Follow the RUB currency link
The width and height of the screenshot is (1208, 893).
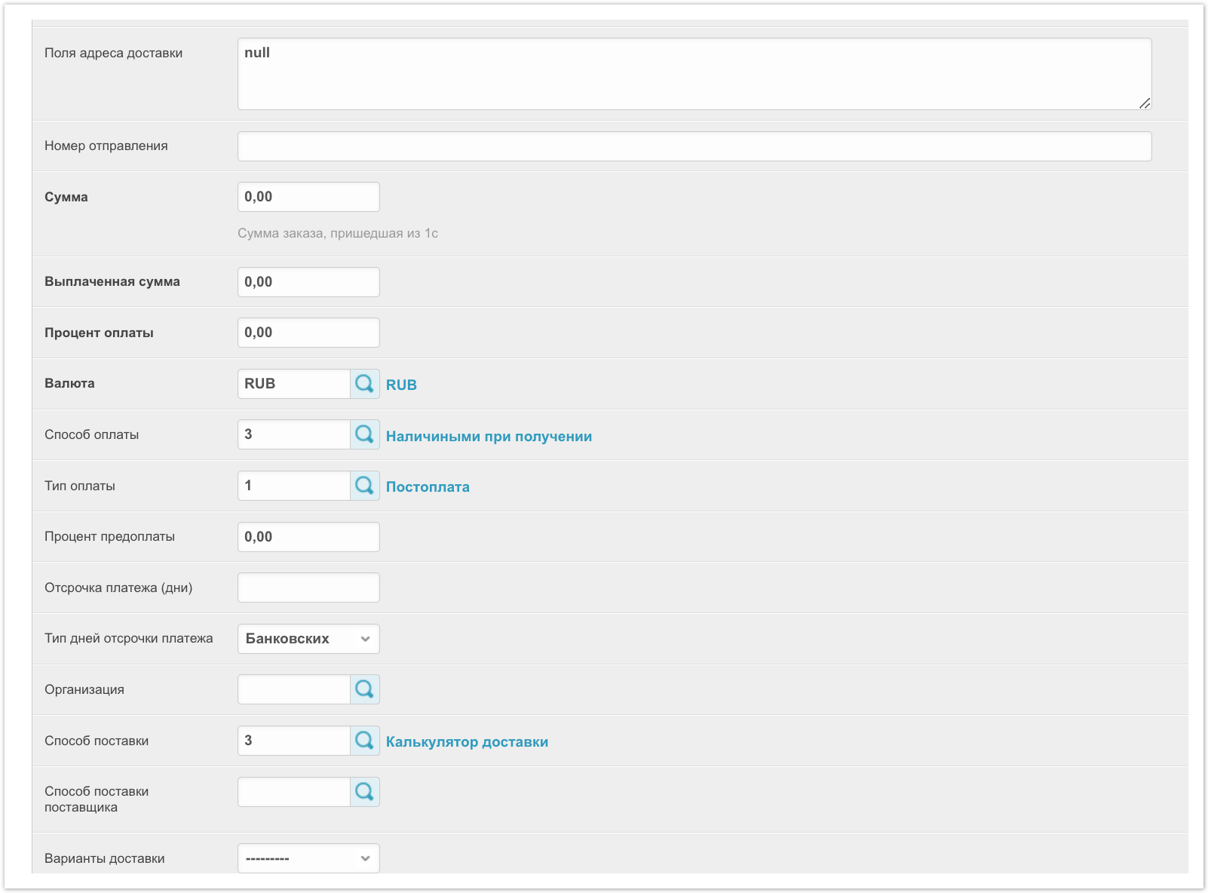(x=401, y=385)
